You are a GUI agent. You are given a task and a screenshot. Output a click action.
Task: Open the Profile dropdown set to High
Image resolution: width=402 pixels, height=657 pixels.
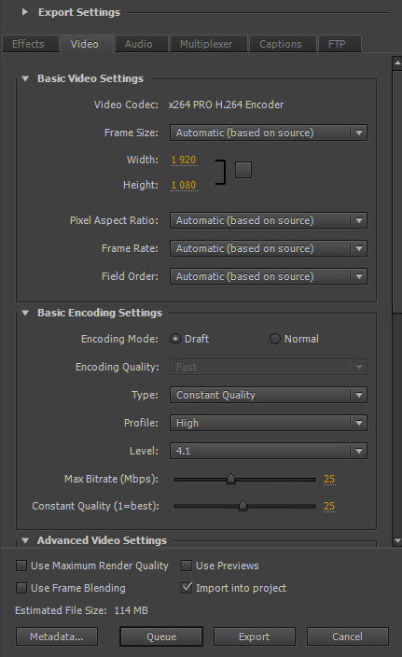coord(269,423)
